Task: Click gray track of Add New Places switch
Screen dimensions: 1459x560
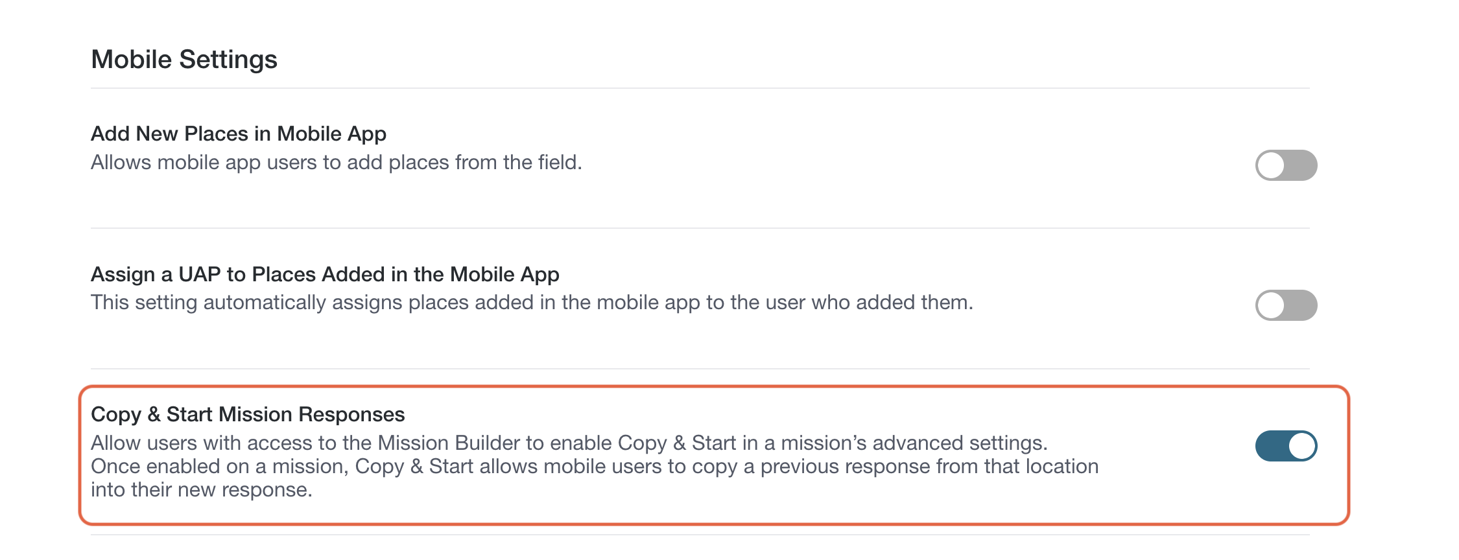Action: 1301,165
